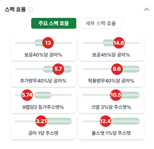Click the 추가방무40%당 공마% label
This screenshot has width=154, height=149.
[43, 81]
